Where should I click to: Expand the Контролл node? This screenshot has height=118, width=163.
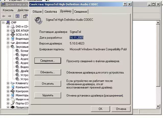[x=8, y=91]
